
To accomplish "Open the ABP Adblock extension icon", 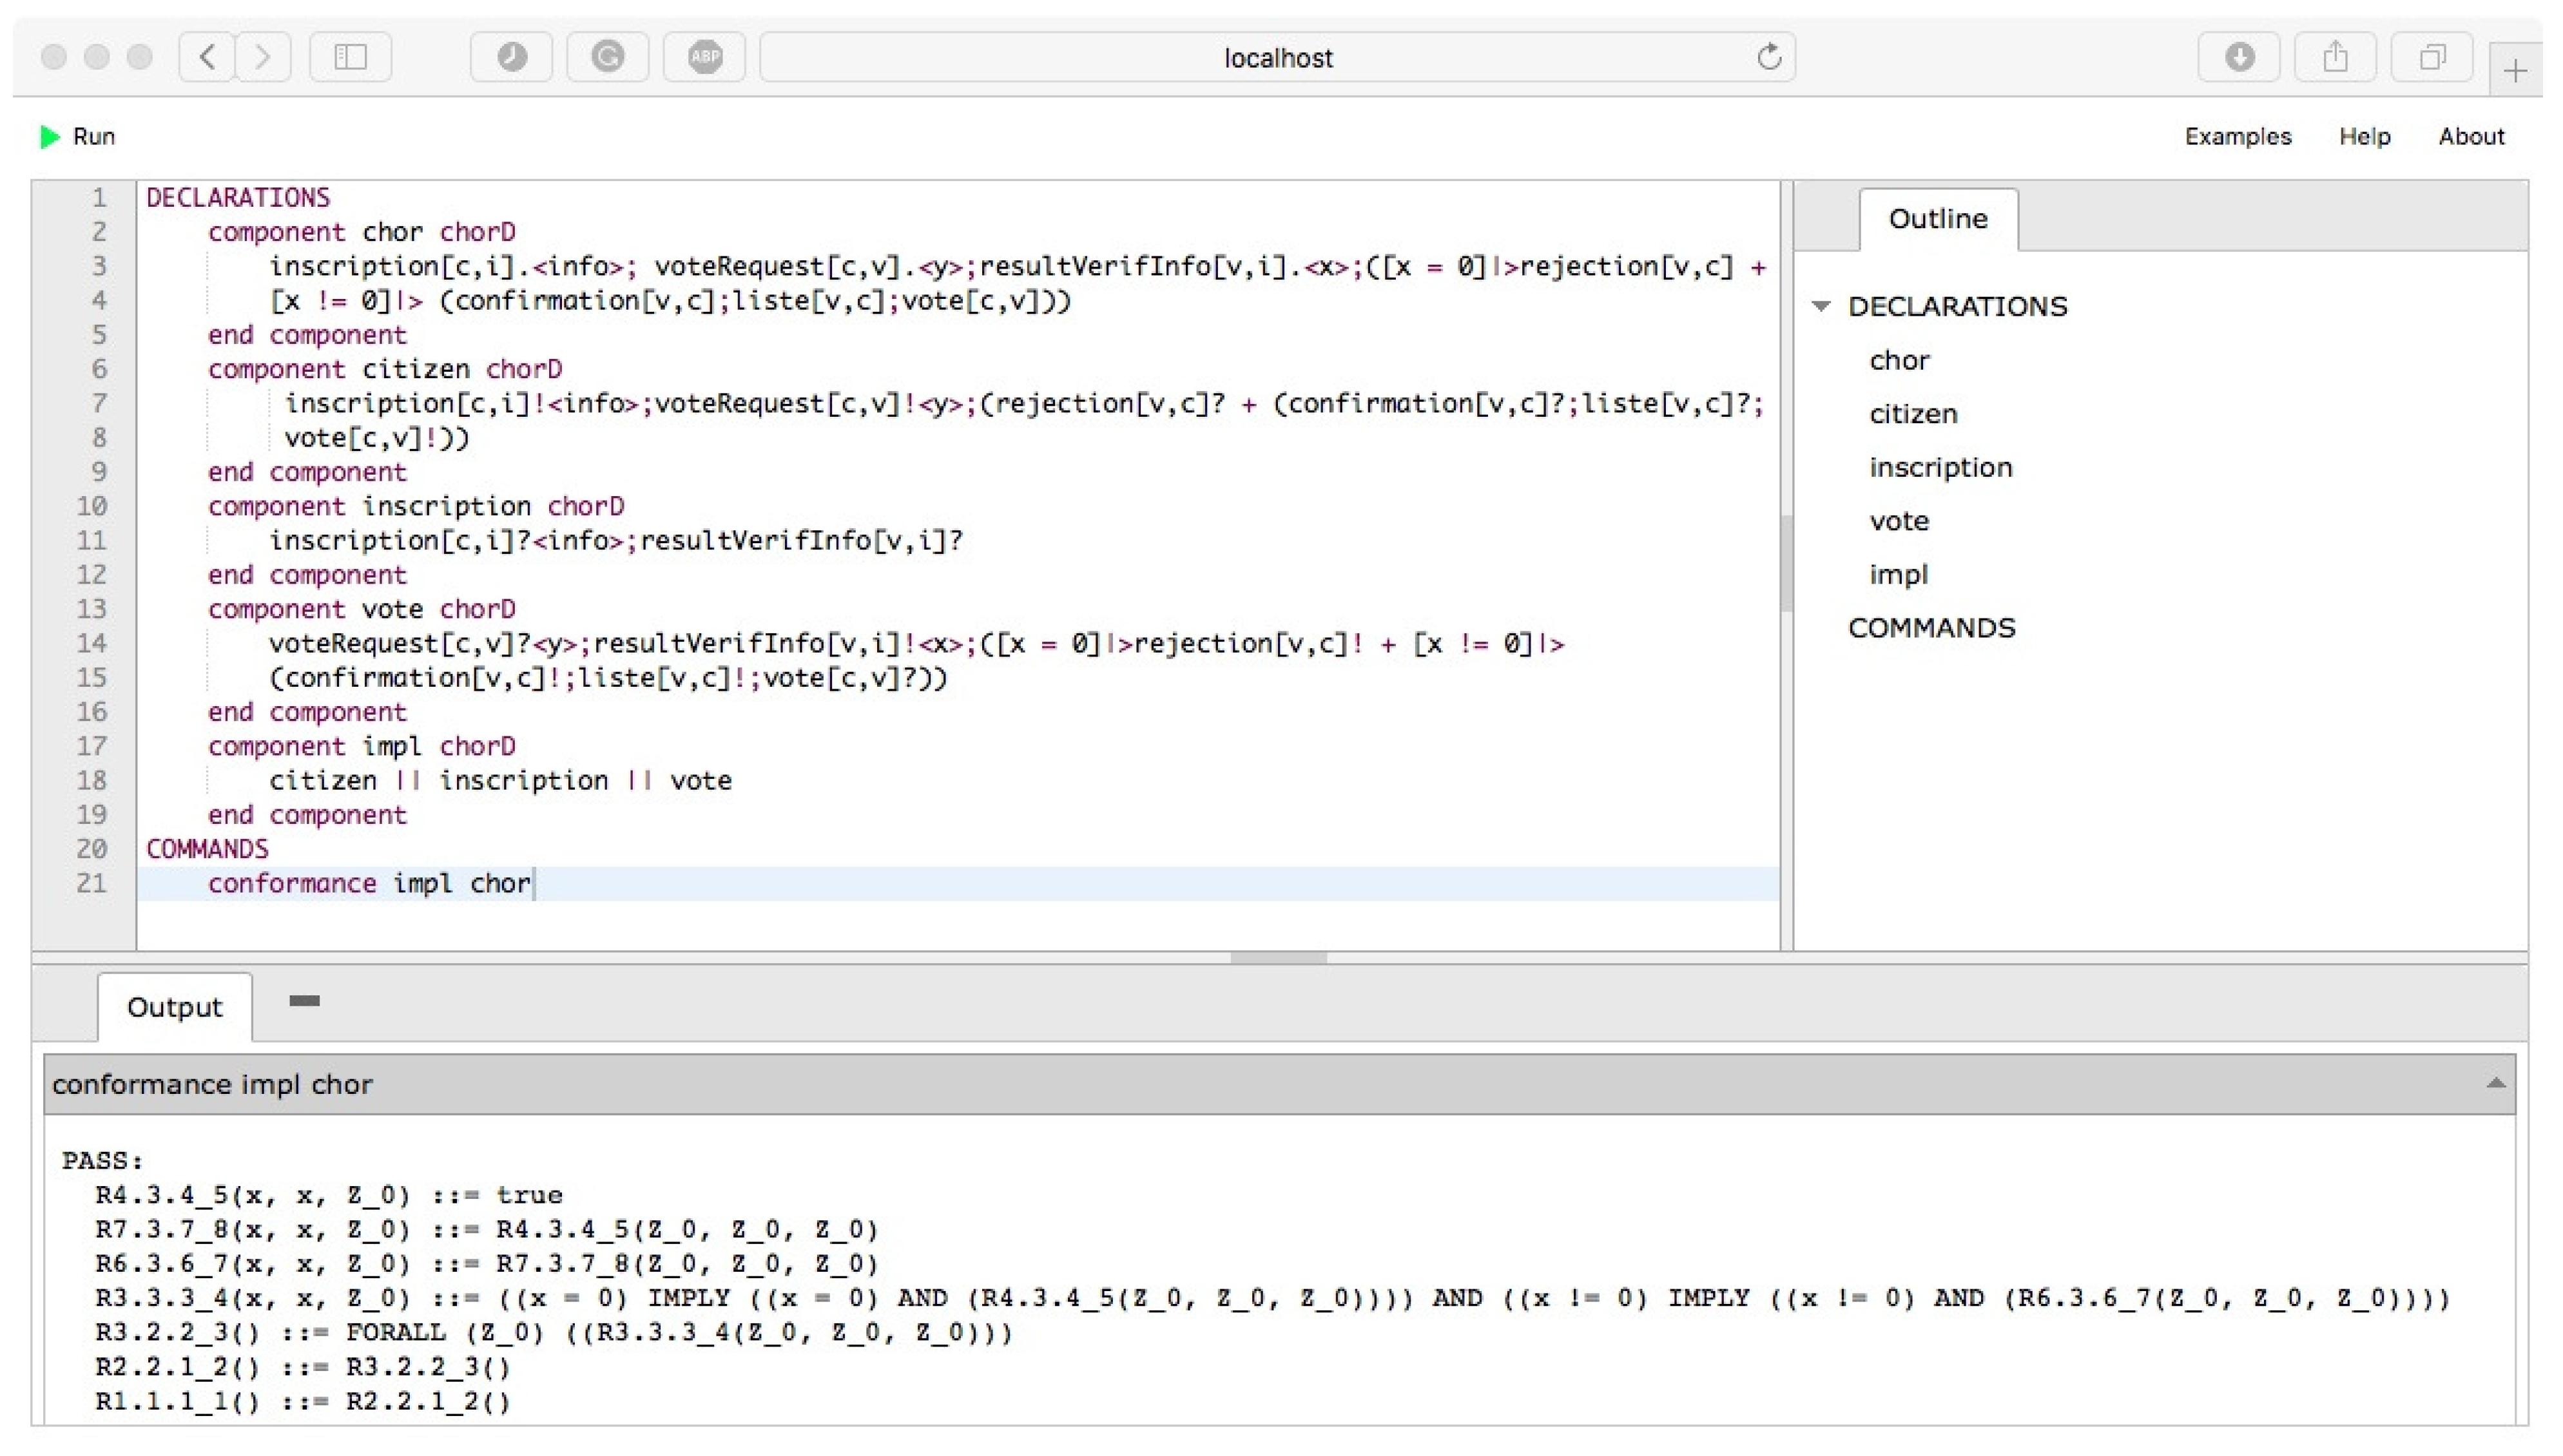I will (705, 57).
